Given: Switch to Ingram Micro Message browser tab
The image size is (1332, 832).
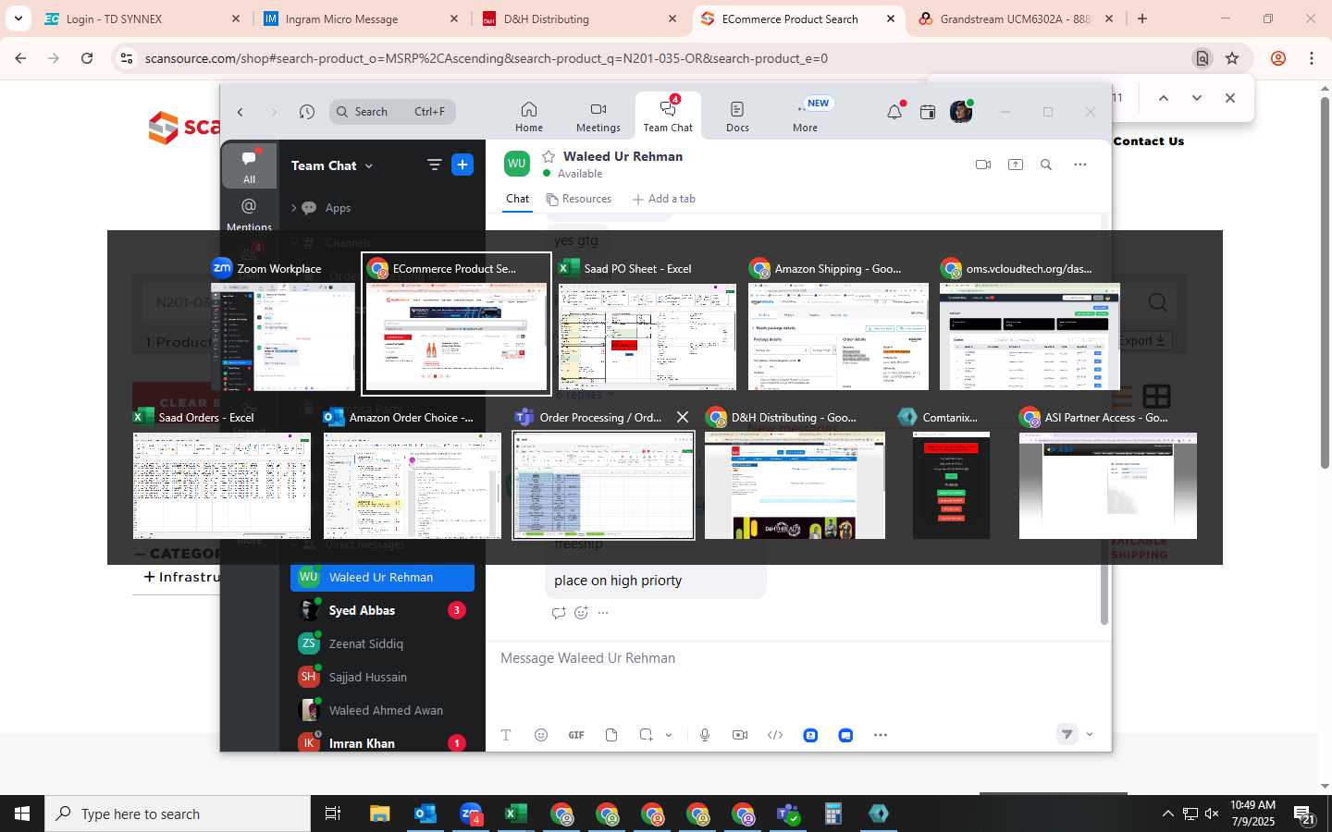Looking at the screenshot, I should click(x=359, y=18).
